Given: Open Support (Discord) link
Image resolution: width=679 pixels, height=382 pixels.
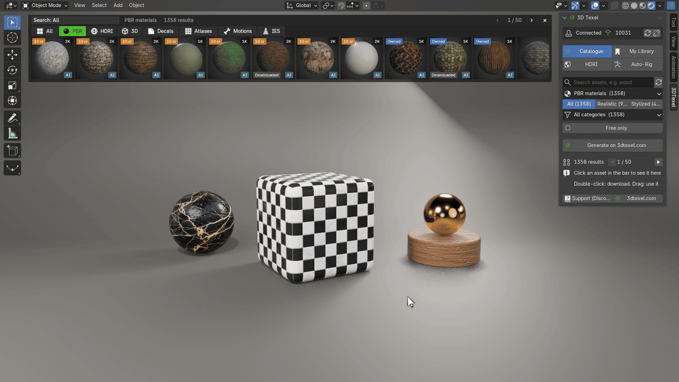Looking at the screenshot, I should (x=587, y=198).
